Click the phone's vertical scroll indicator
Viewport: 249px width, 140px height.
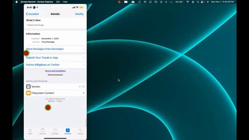(86, 122)
